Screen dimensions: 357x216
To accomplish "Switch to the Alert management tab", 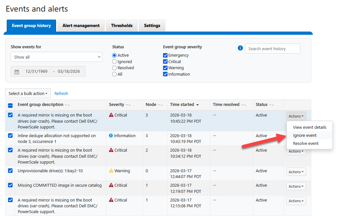I will pos(81,26).
